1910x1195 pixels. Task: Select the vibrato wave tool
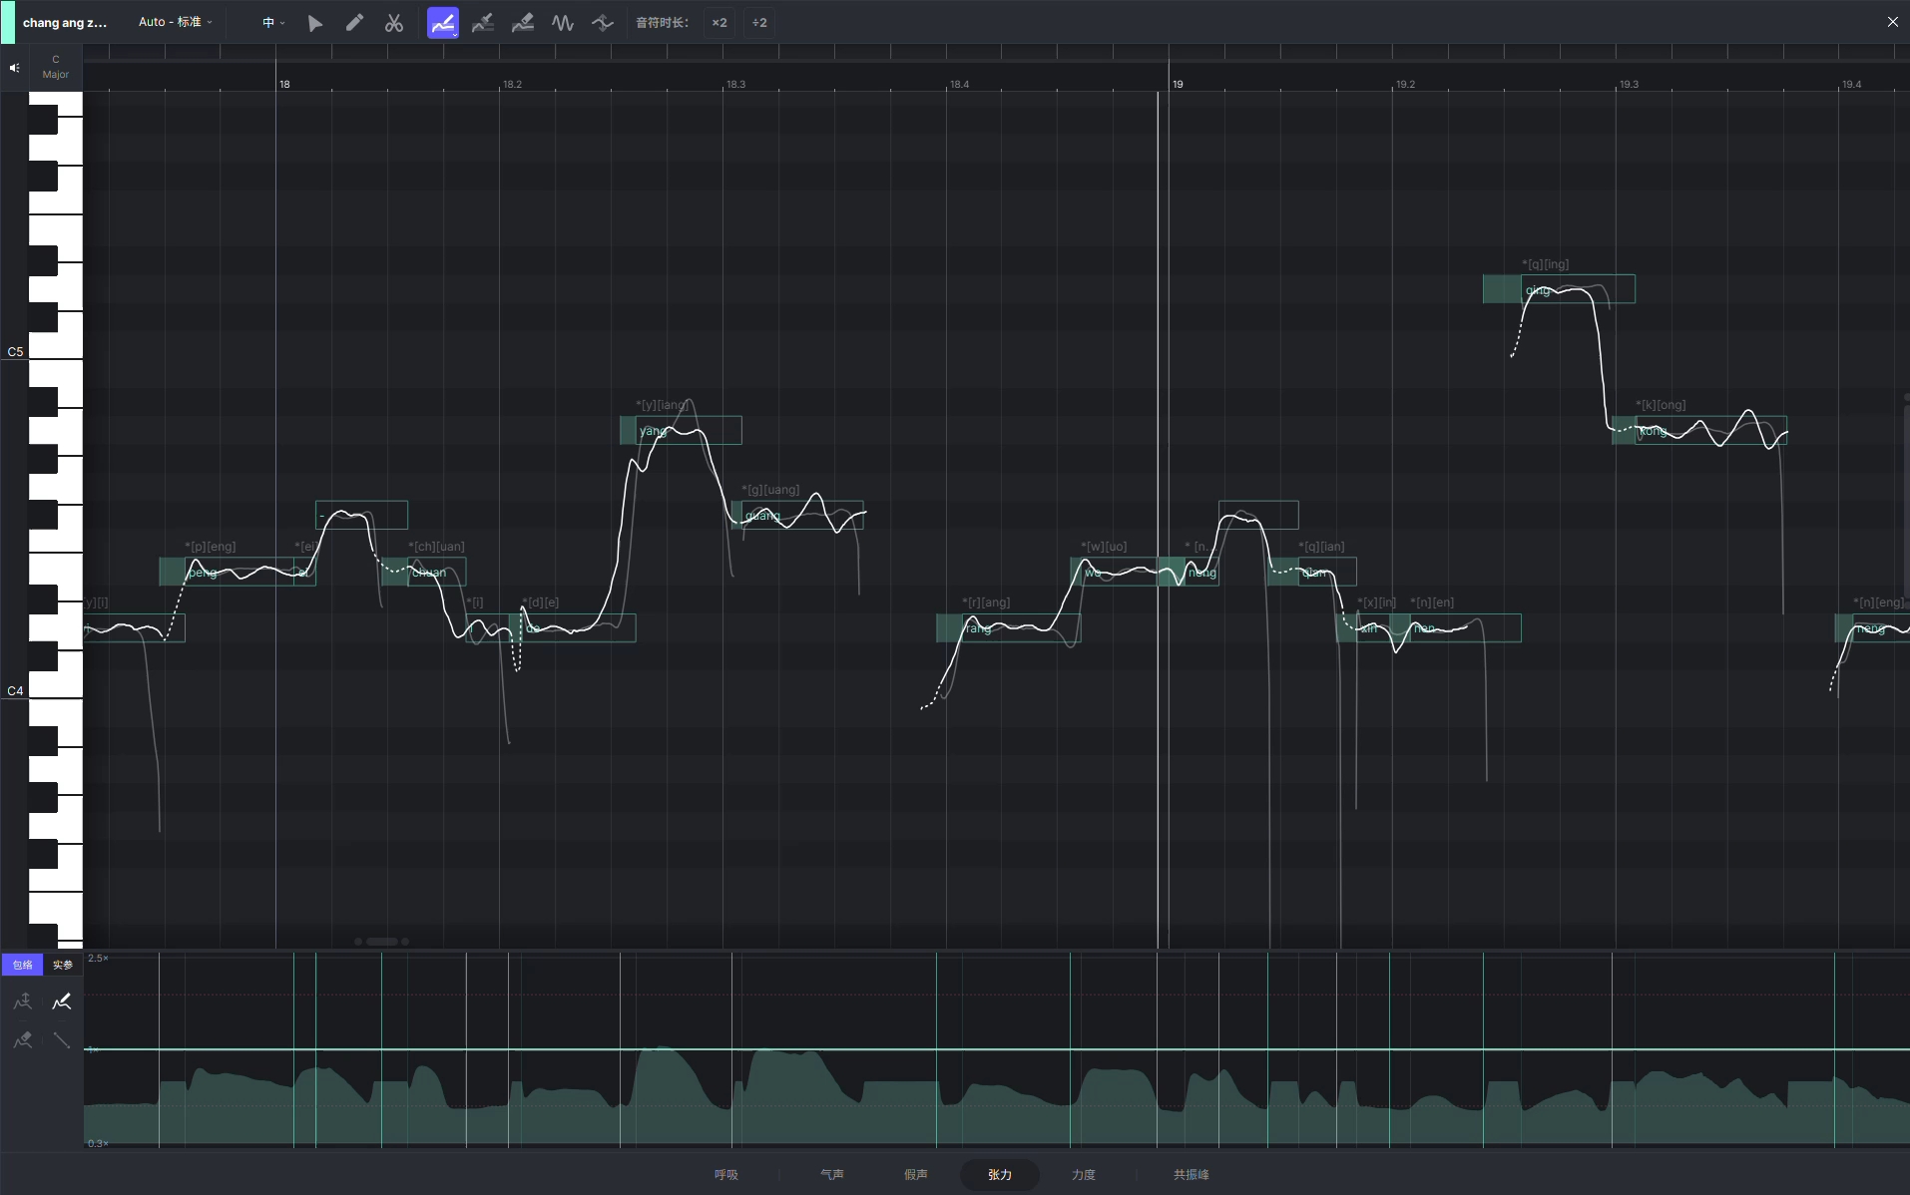563,23
